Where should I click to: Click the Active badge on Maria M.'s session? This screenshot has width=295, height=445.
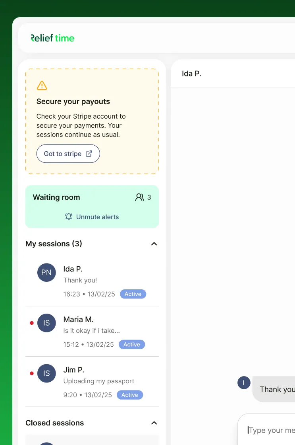pyautogui.click(x=132, y=344)
